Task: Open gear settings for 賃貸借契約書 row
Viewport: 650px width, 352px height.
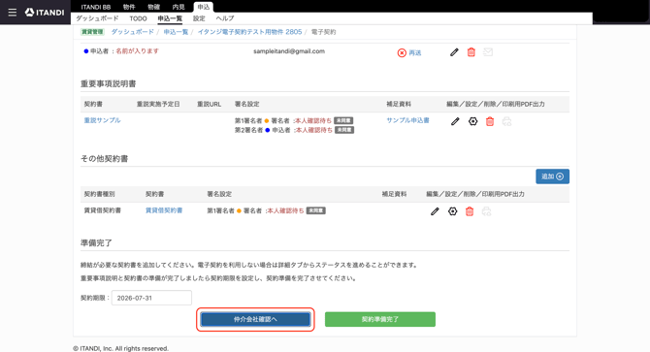Action: [453, 211]
